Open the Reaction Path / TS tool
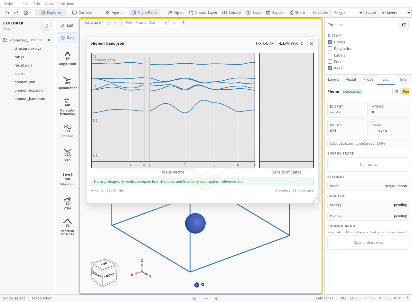412x302 pixels. click(x=67, y=227)
